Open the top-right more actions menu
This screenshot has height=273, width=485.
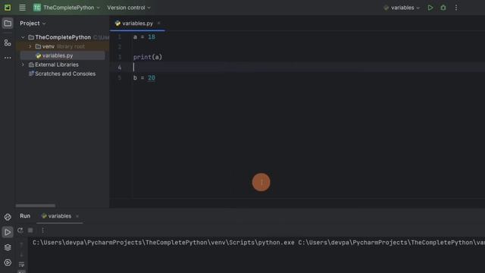click(x=456, y=8)
